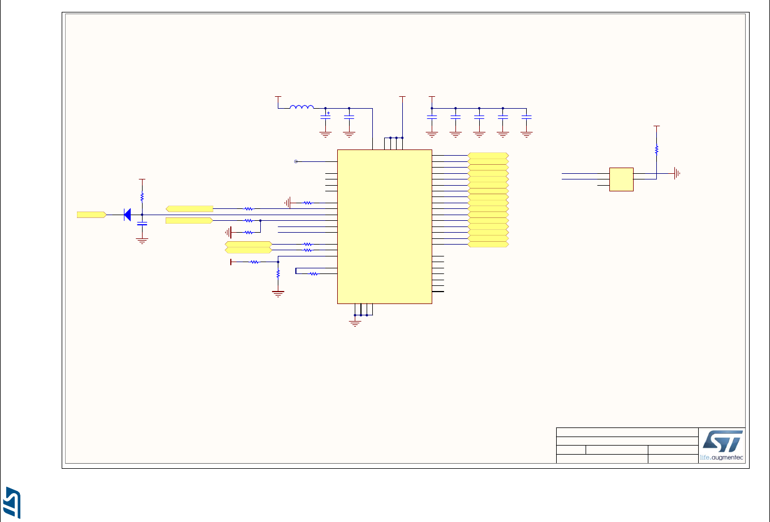Select the small yellow IC block
Viewport: 770px width, 522px height.
click(621, 179)
